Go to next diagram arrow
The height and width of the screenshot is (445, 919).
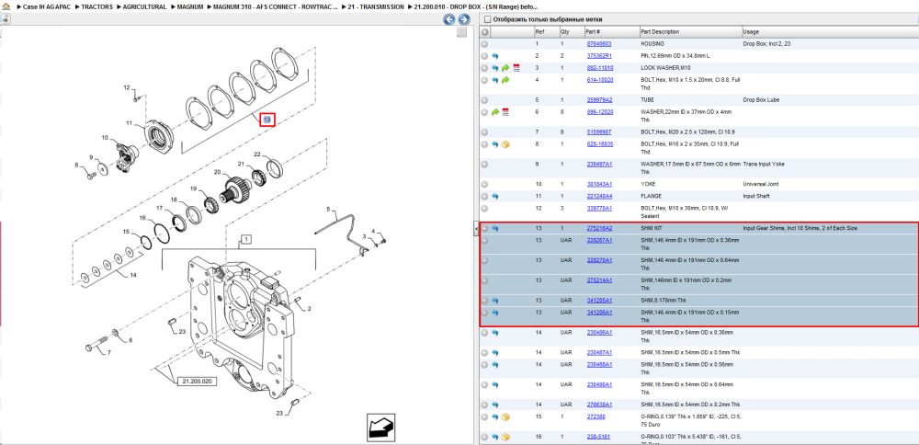[463, 19]
